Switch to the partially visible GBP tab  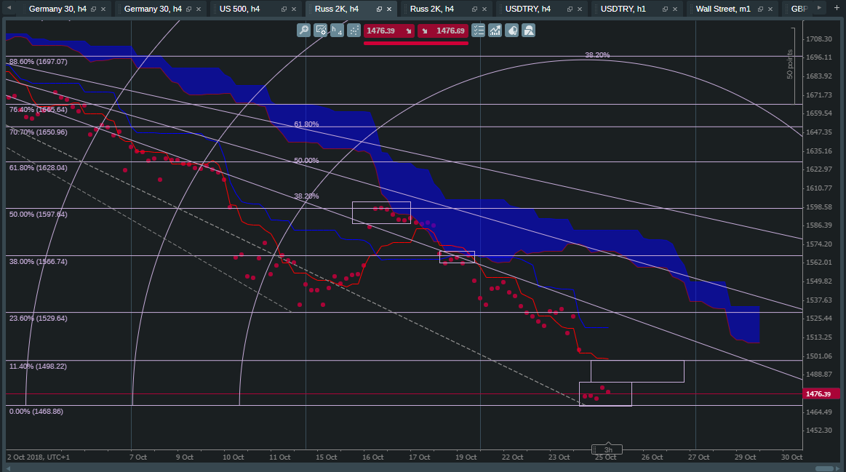[799, 9]
